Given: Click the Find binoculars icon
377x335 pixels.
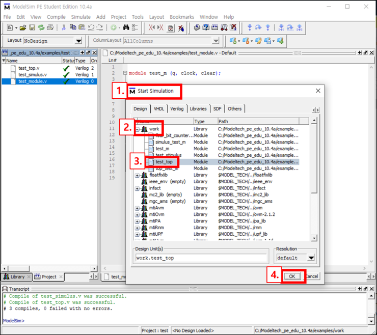Looking at the screenshot, I should 126,27.
